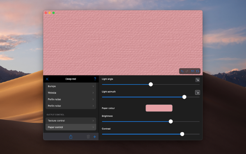Screen dimensions: 246x154
Task: Click the Brightness slider handle
Action: tap(171, 122)
